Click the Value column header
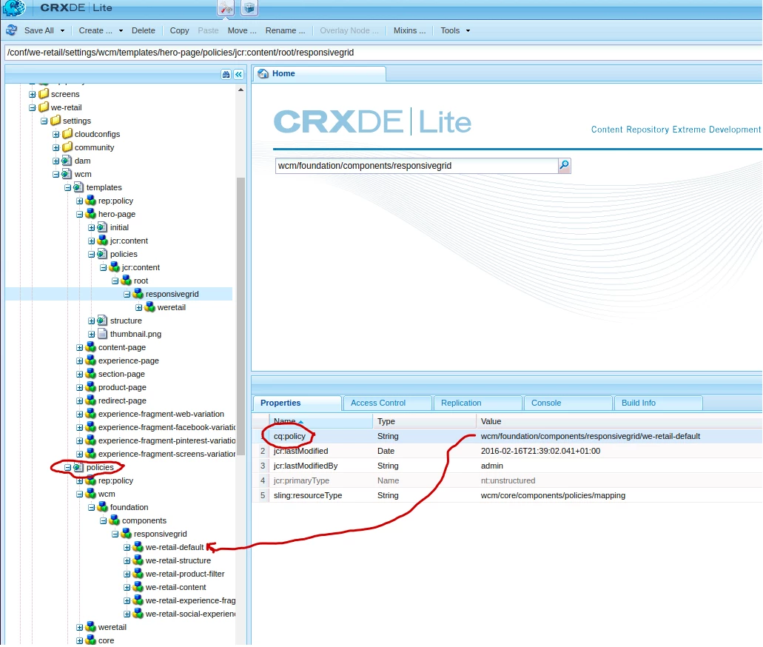The height and width of the screenshot is (647, 763). point(619,421)
